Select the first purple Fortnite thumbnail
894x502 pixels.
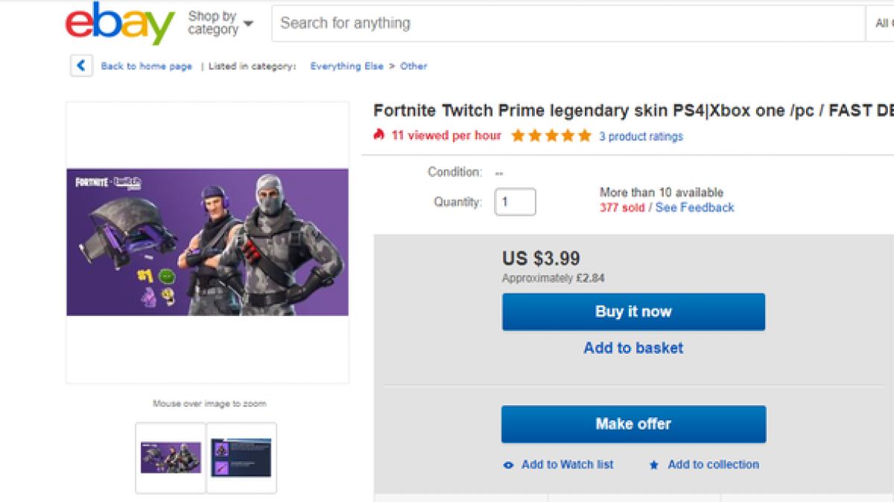[171, 457]
